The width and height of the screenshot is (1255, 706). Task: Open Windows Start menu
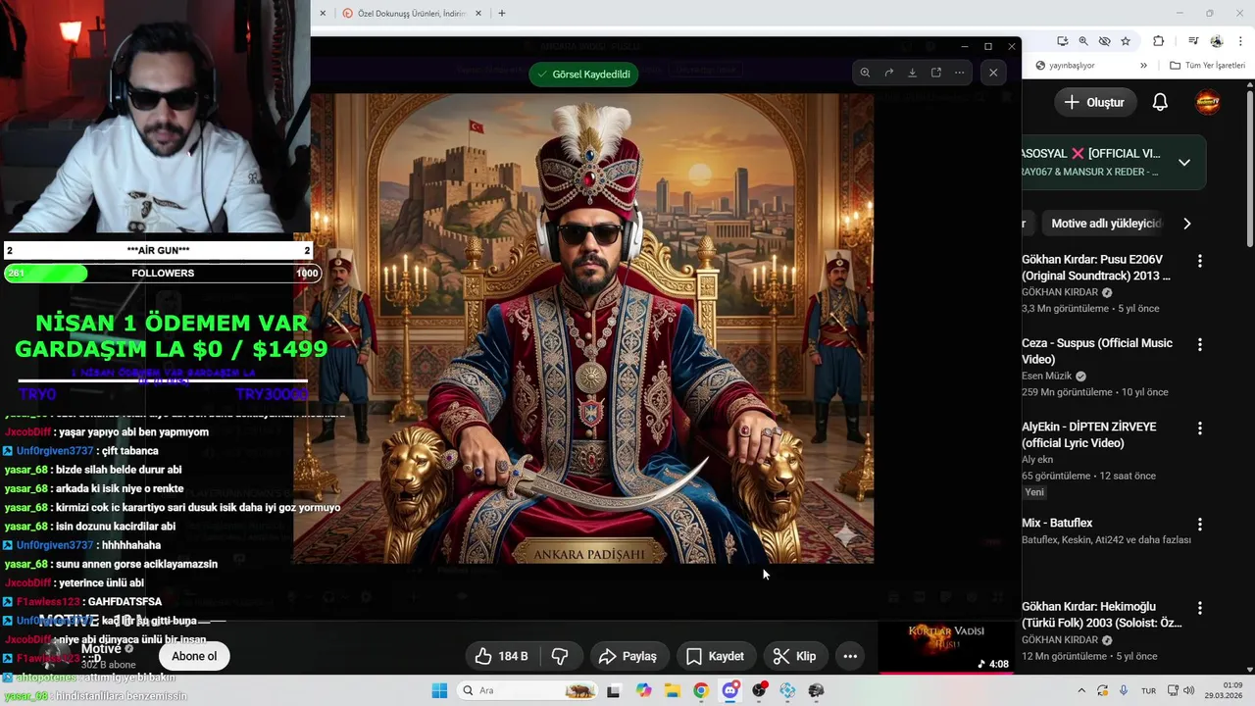[438, 690]
